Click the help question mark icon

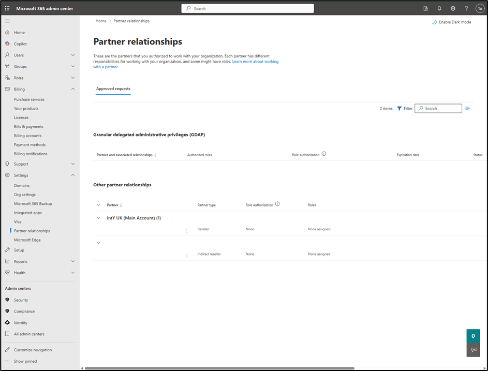tap(466, 8)
